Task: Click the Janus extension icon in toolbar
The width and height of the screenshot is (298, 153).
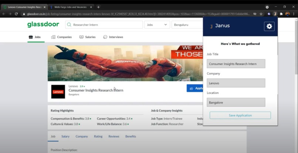Action: click(275, 14)
